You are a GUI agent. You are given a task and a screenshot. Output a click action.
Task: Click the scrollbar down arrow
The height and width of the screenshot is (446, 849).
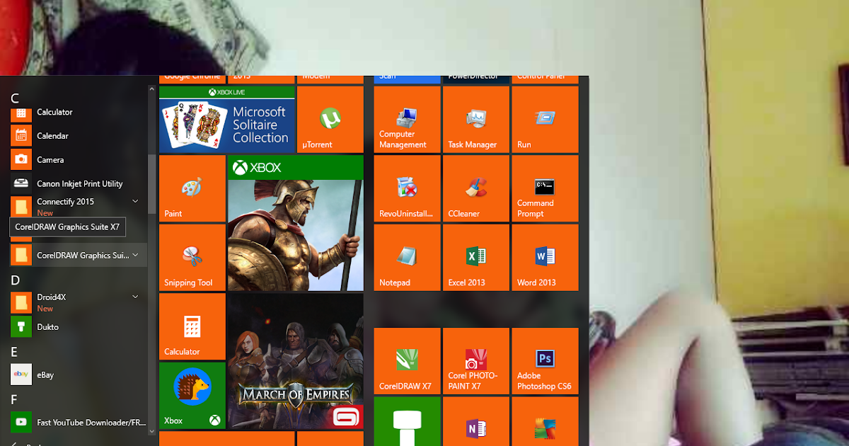click(x=151, y=430)
